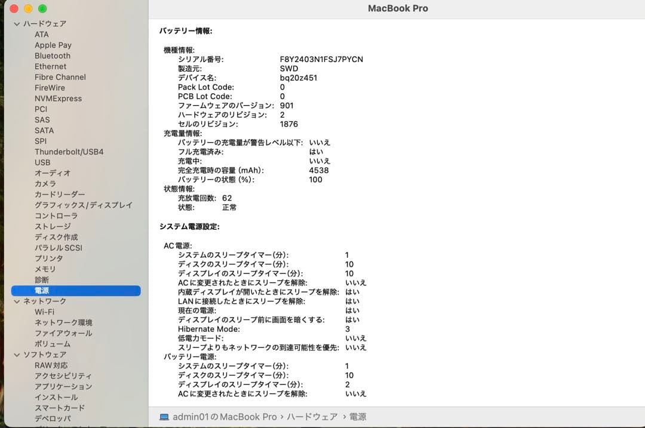Select アクセシビリティ under ソフトウェア
This screenshot has height=428, width=645.
[x=64, y=375]
